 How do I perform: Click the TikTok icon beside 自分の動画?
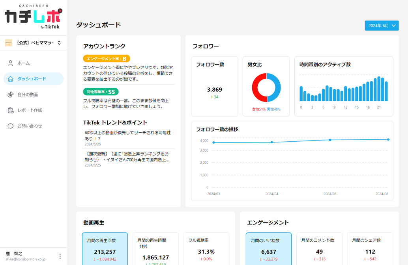(11, 95)
